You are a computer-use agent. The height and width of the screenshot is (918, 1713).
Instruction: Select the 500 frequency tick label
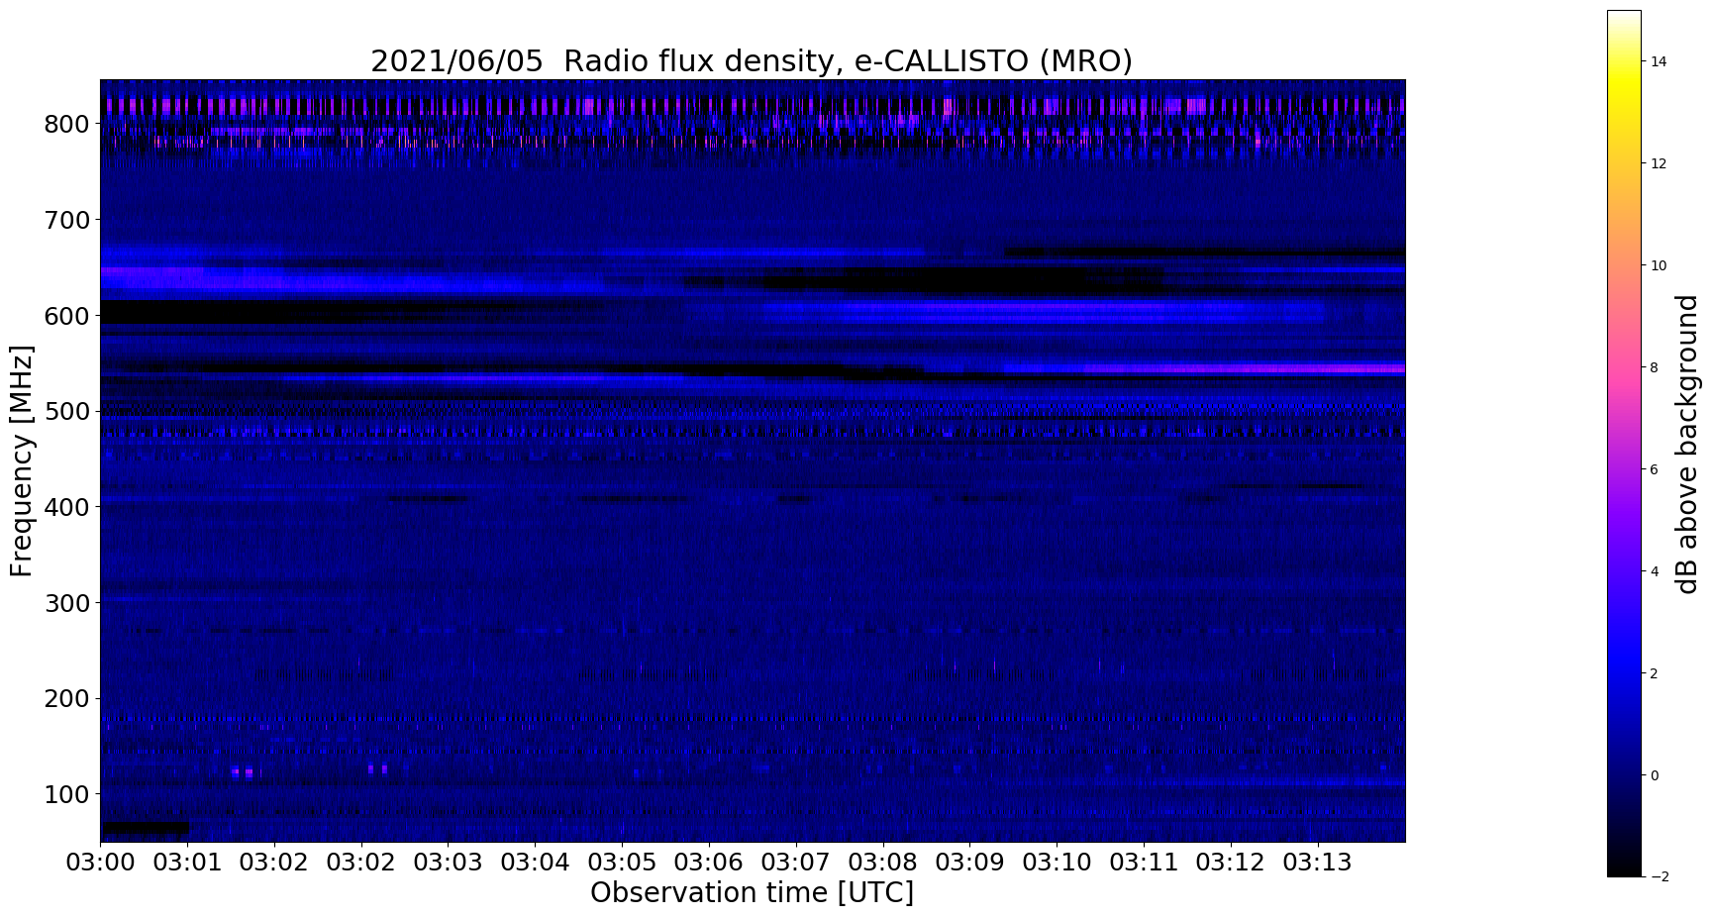click(x=67, y=411)
